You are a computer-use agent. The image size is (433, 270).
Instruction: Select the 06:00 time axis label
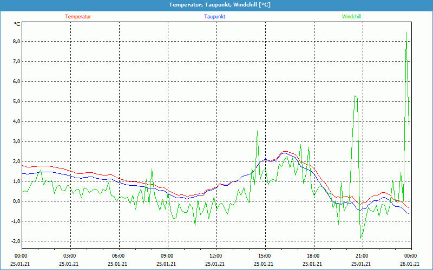[118, 256]
